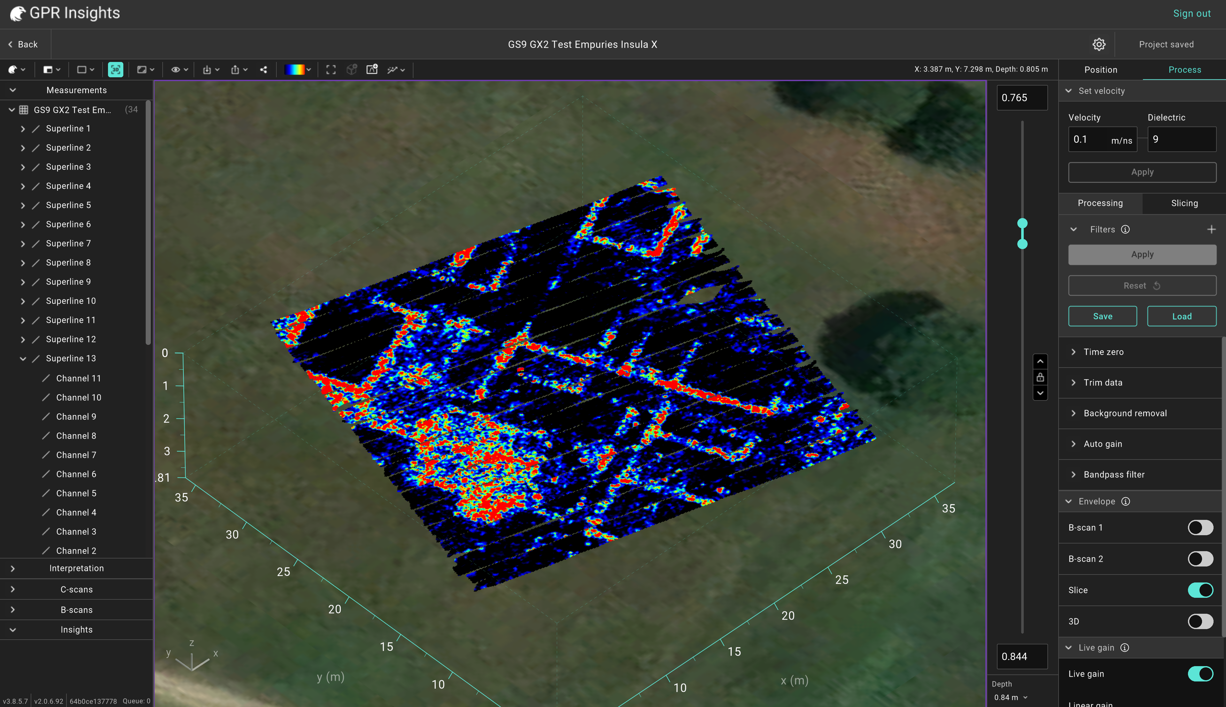The height and width of the screenshot is (707, 1226).
Task: Expand Superline 5 in the tree
Action: coord(23,205)
